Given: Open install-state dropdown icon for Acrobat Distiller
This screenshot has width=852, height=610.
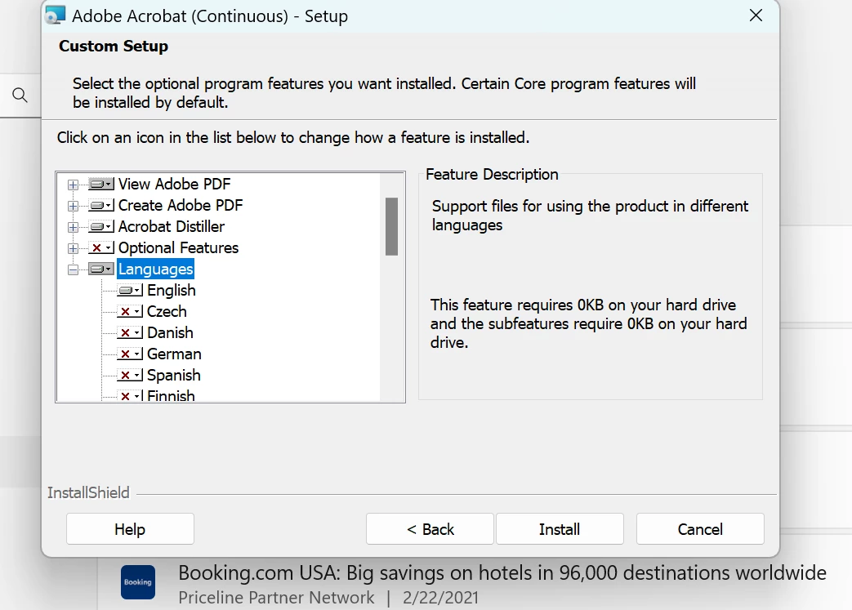Looking at the screenshot, I should pos(101,226).
